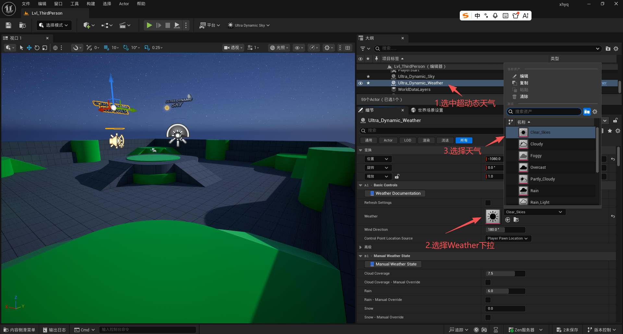
Task: Select Rain from the weather list
Action: point(551,191)
